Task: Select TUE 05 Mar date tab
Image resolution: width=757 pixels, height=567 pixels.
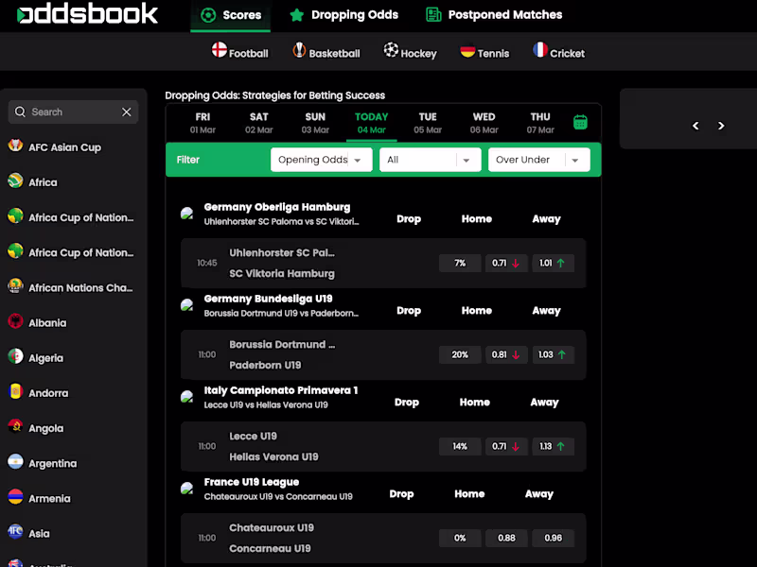Action: tap(428, 123)
